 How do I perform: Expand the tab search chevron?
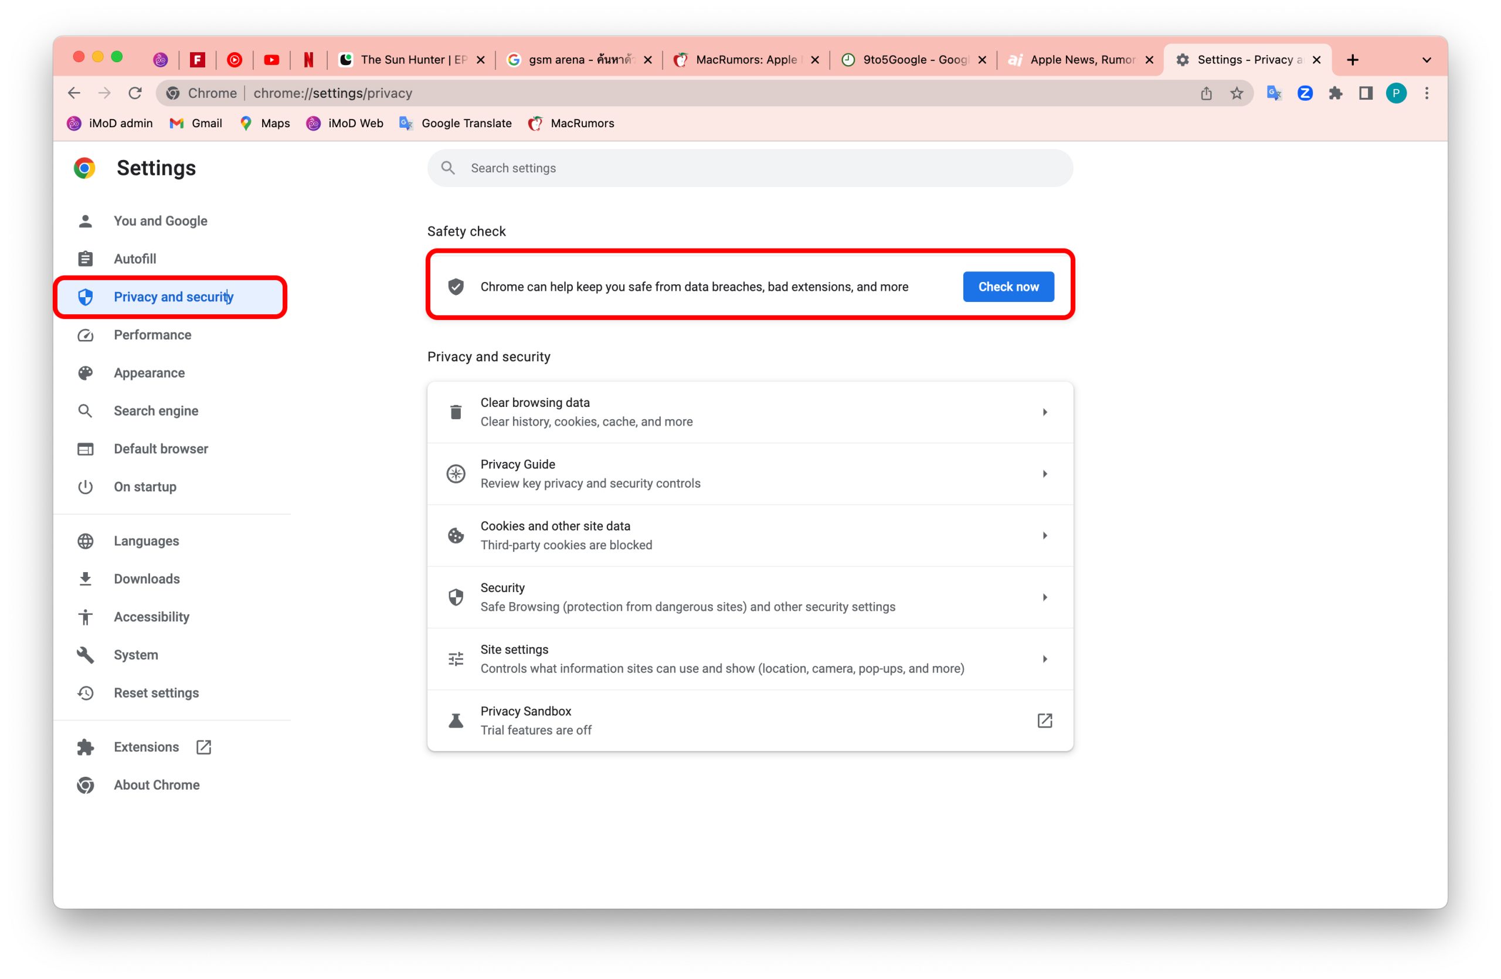coord(1427,60)
